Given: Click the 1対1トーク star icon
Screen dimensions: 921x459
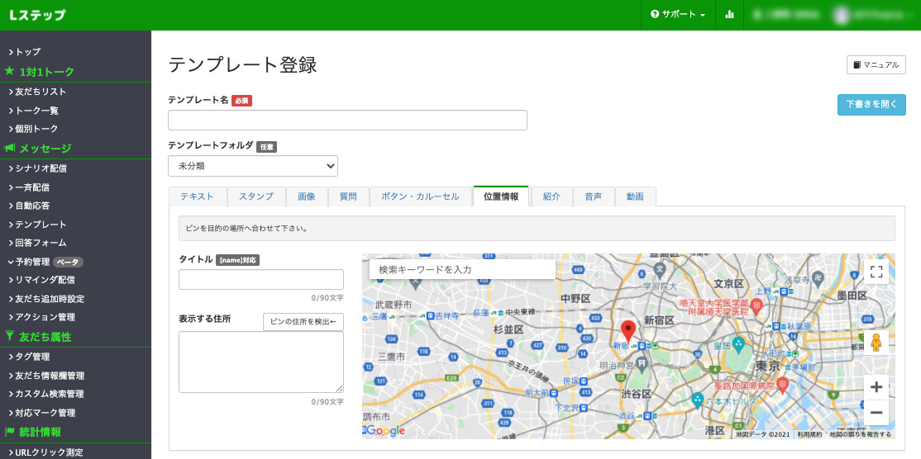Looking at the screenshot, I should point(9,71).
